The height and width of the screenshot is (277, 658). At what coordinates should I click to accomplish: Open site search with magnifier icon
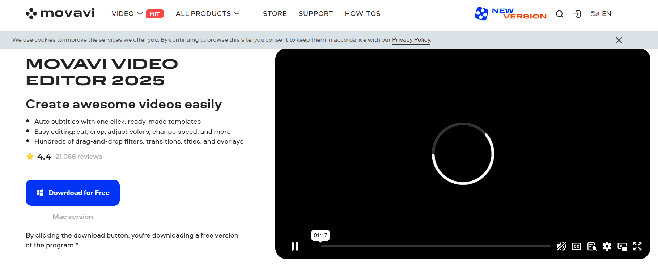coord(560,14)
